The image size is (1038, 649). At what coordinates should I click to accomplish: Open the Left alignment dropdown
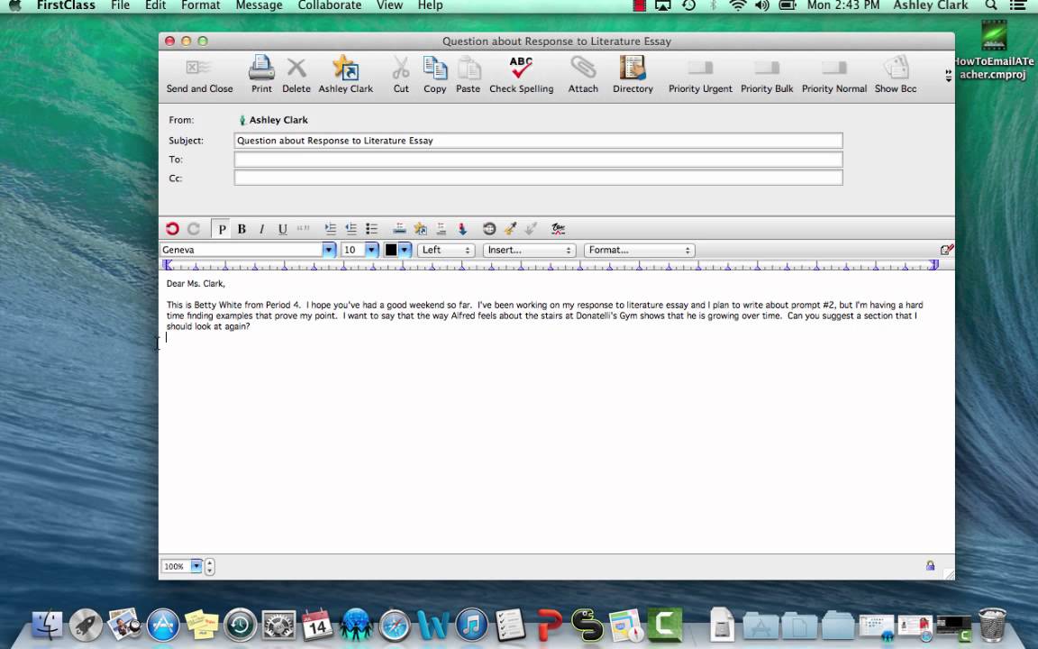coord(446,250)
